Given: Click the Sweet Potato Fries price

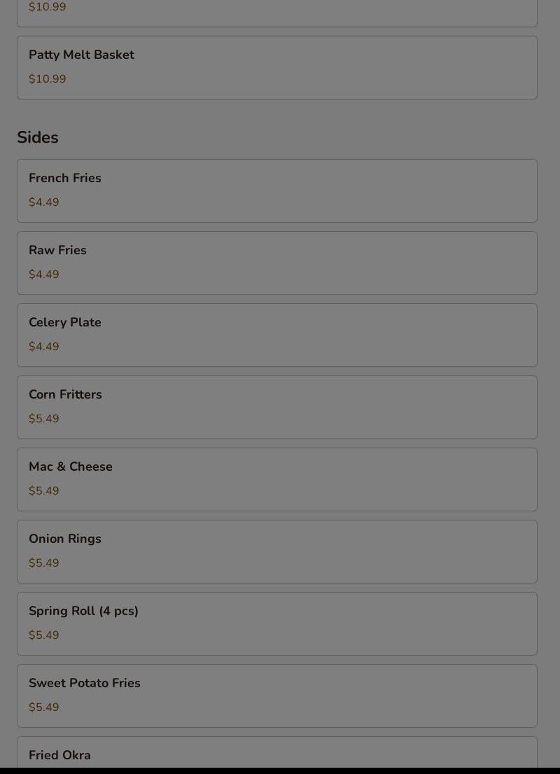Looking at the screenshot, I should pyautogui.click(x=44, y=707).
